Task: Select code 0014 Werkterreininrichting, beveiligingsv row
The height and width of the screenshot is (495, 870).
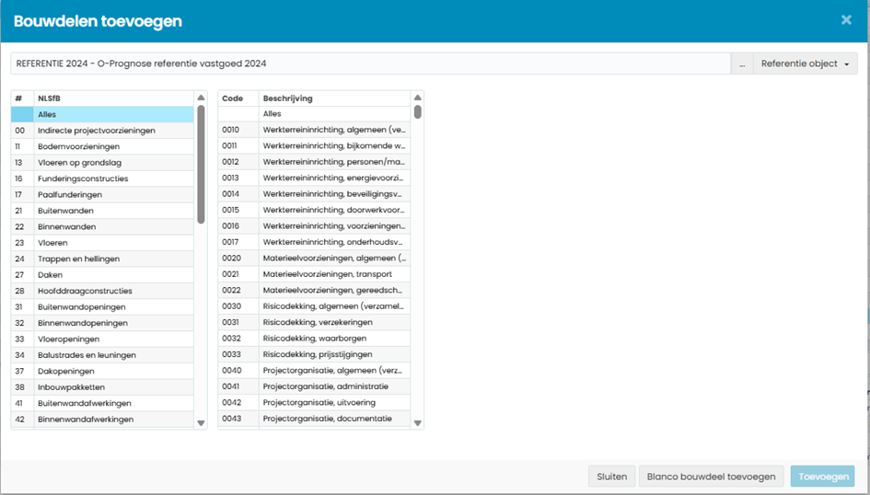Action: (x=314, y=194)
